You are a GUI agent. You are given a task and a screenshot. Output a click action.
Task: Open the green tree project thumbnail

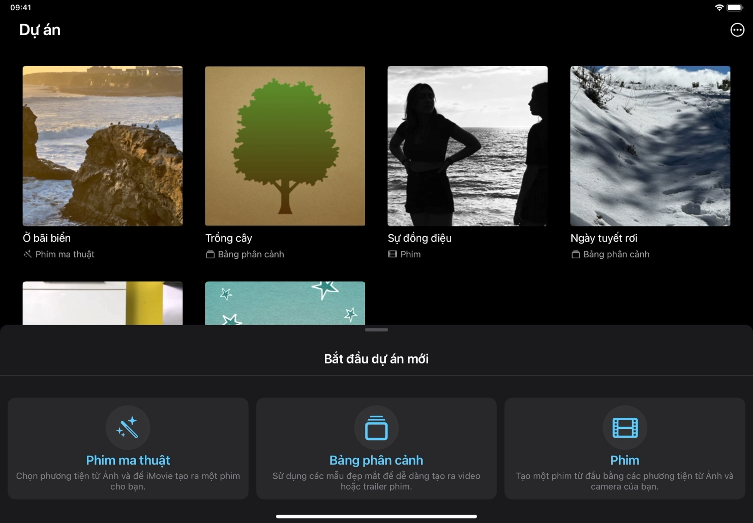285,146
